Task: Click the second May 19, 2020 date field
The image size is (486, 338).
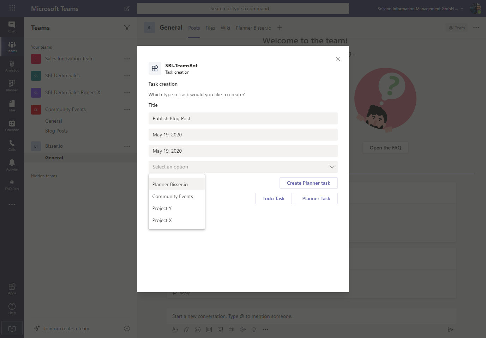Action: tap(243, 151)
